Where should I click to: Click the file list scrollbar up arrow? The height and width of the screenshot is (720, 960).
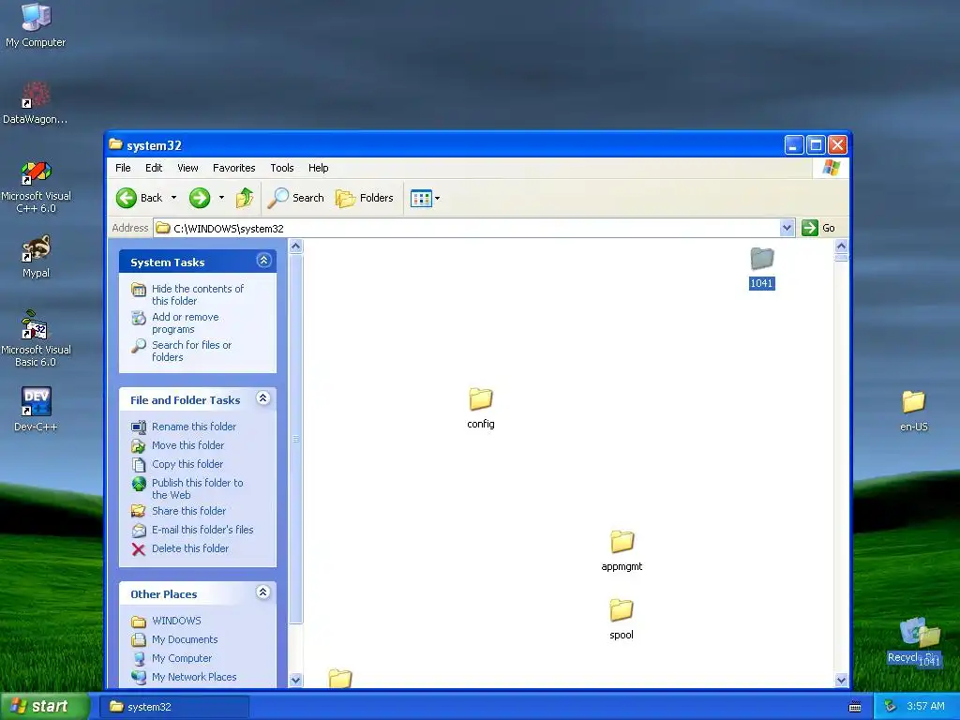(841, 247)
